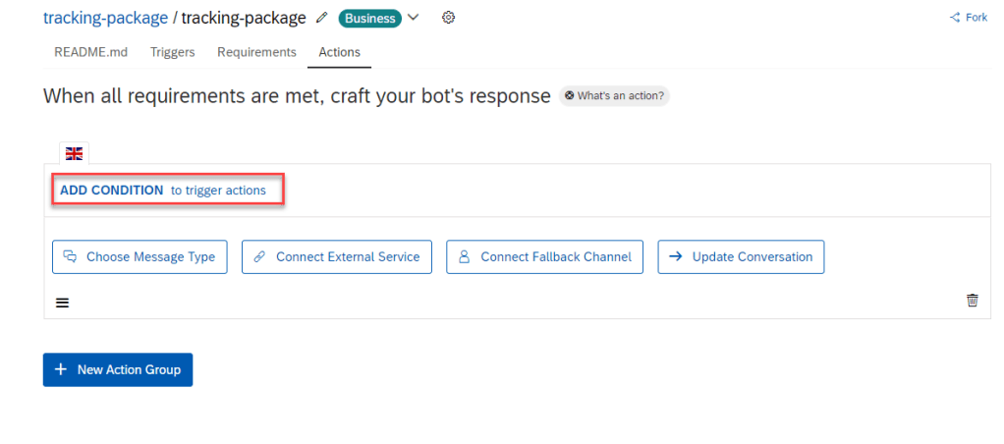Click the trash delete icon
Viewport: 1004px width, 444px height.
pyautogui.click(x=973, y=301)
